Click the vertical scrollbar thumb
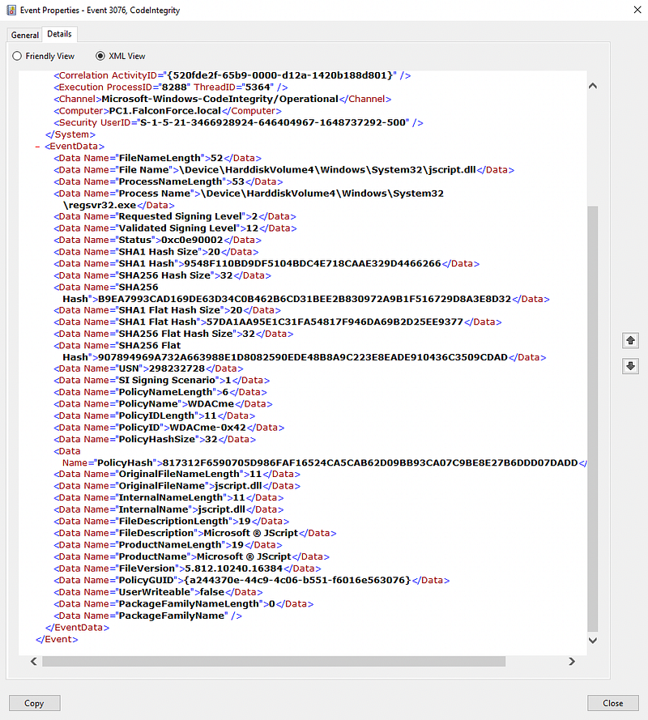Screen dimensions: 648x720 593,419
